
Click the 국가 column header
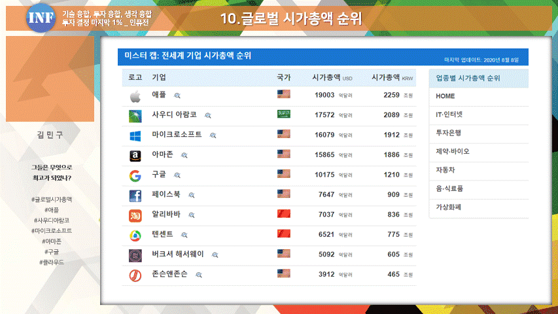(x=284, y=78)
